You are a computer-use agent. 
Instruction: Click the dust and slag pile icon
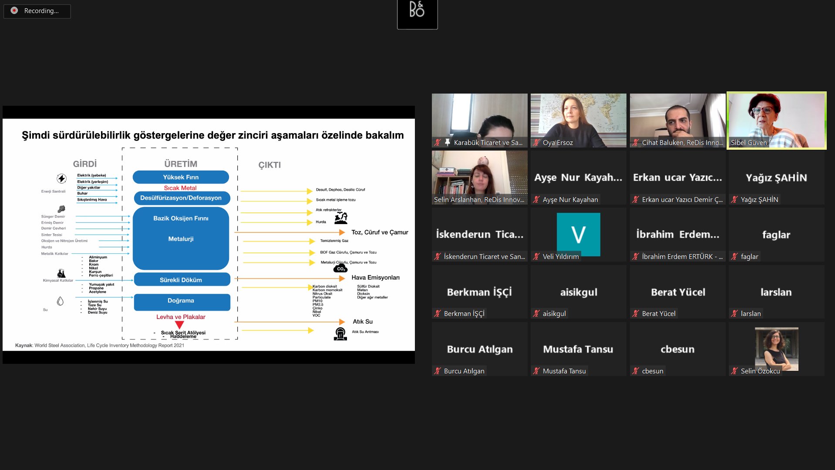[x=341, y=218]
